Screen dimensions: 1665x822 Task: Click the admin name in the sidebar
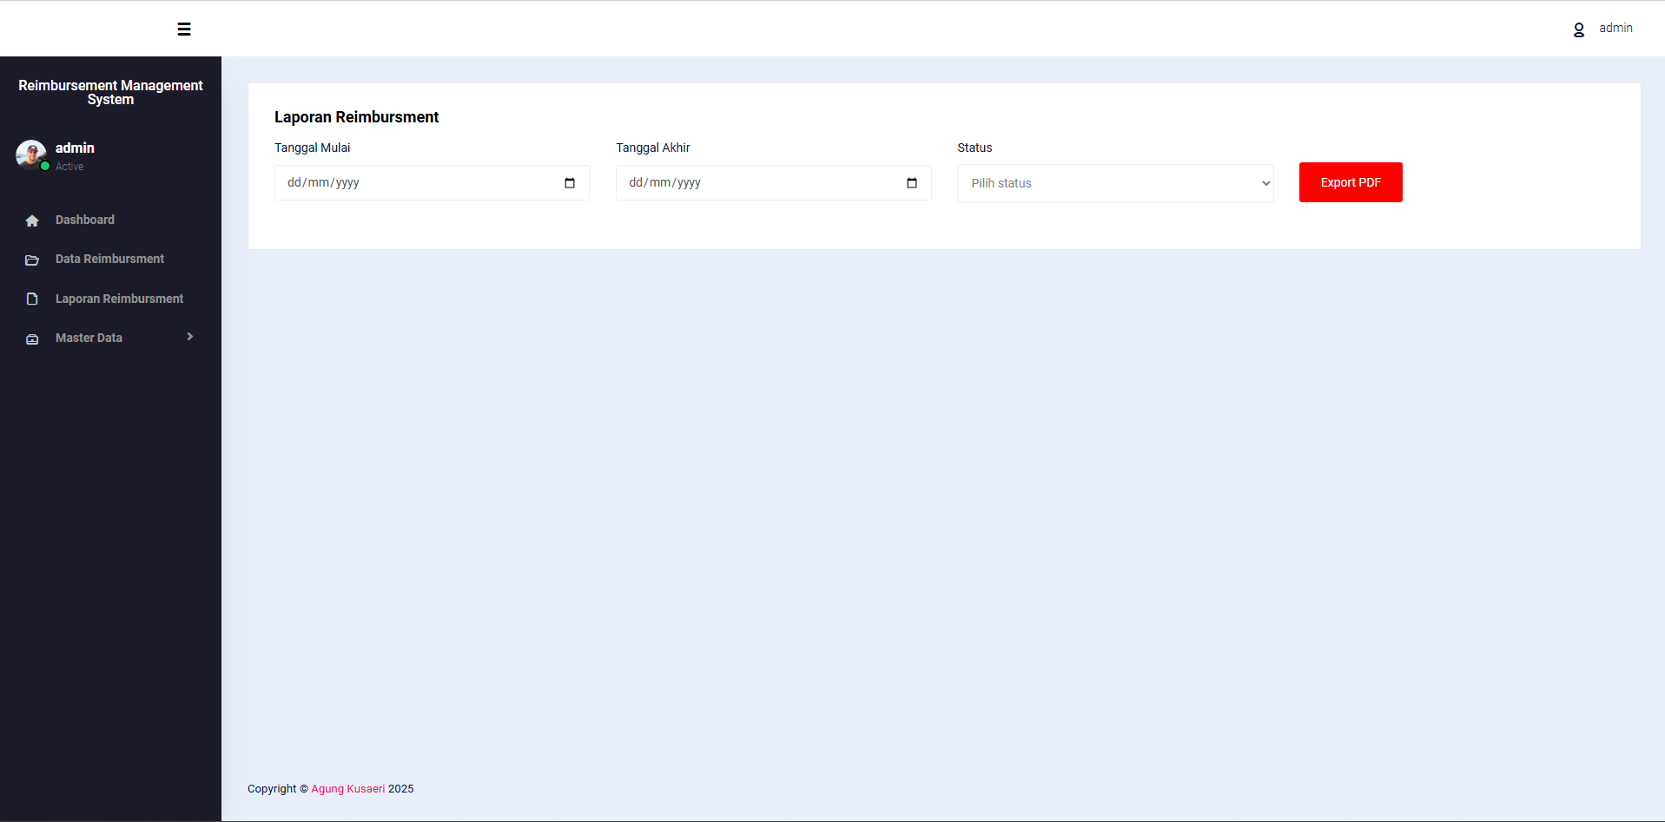tap(75, 148)
